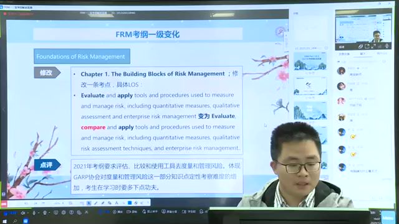Select the text 'A' annotation tool
This screenshot has width=399, height=224.
117,203
